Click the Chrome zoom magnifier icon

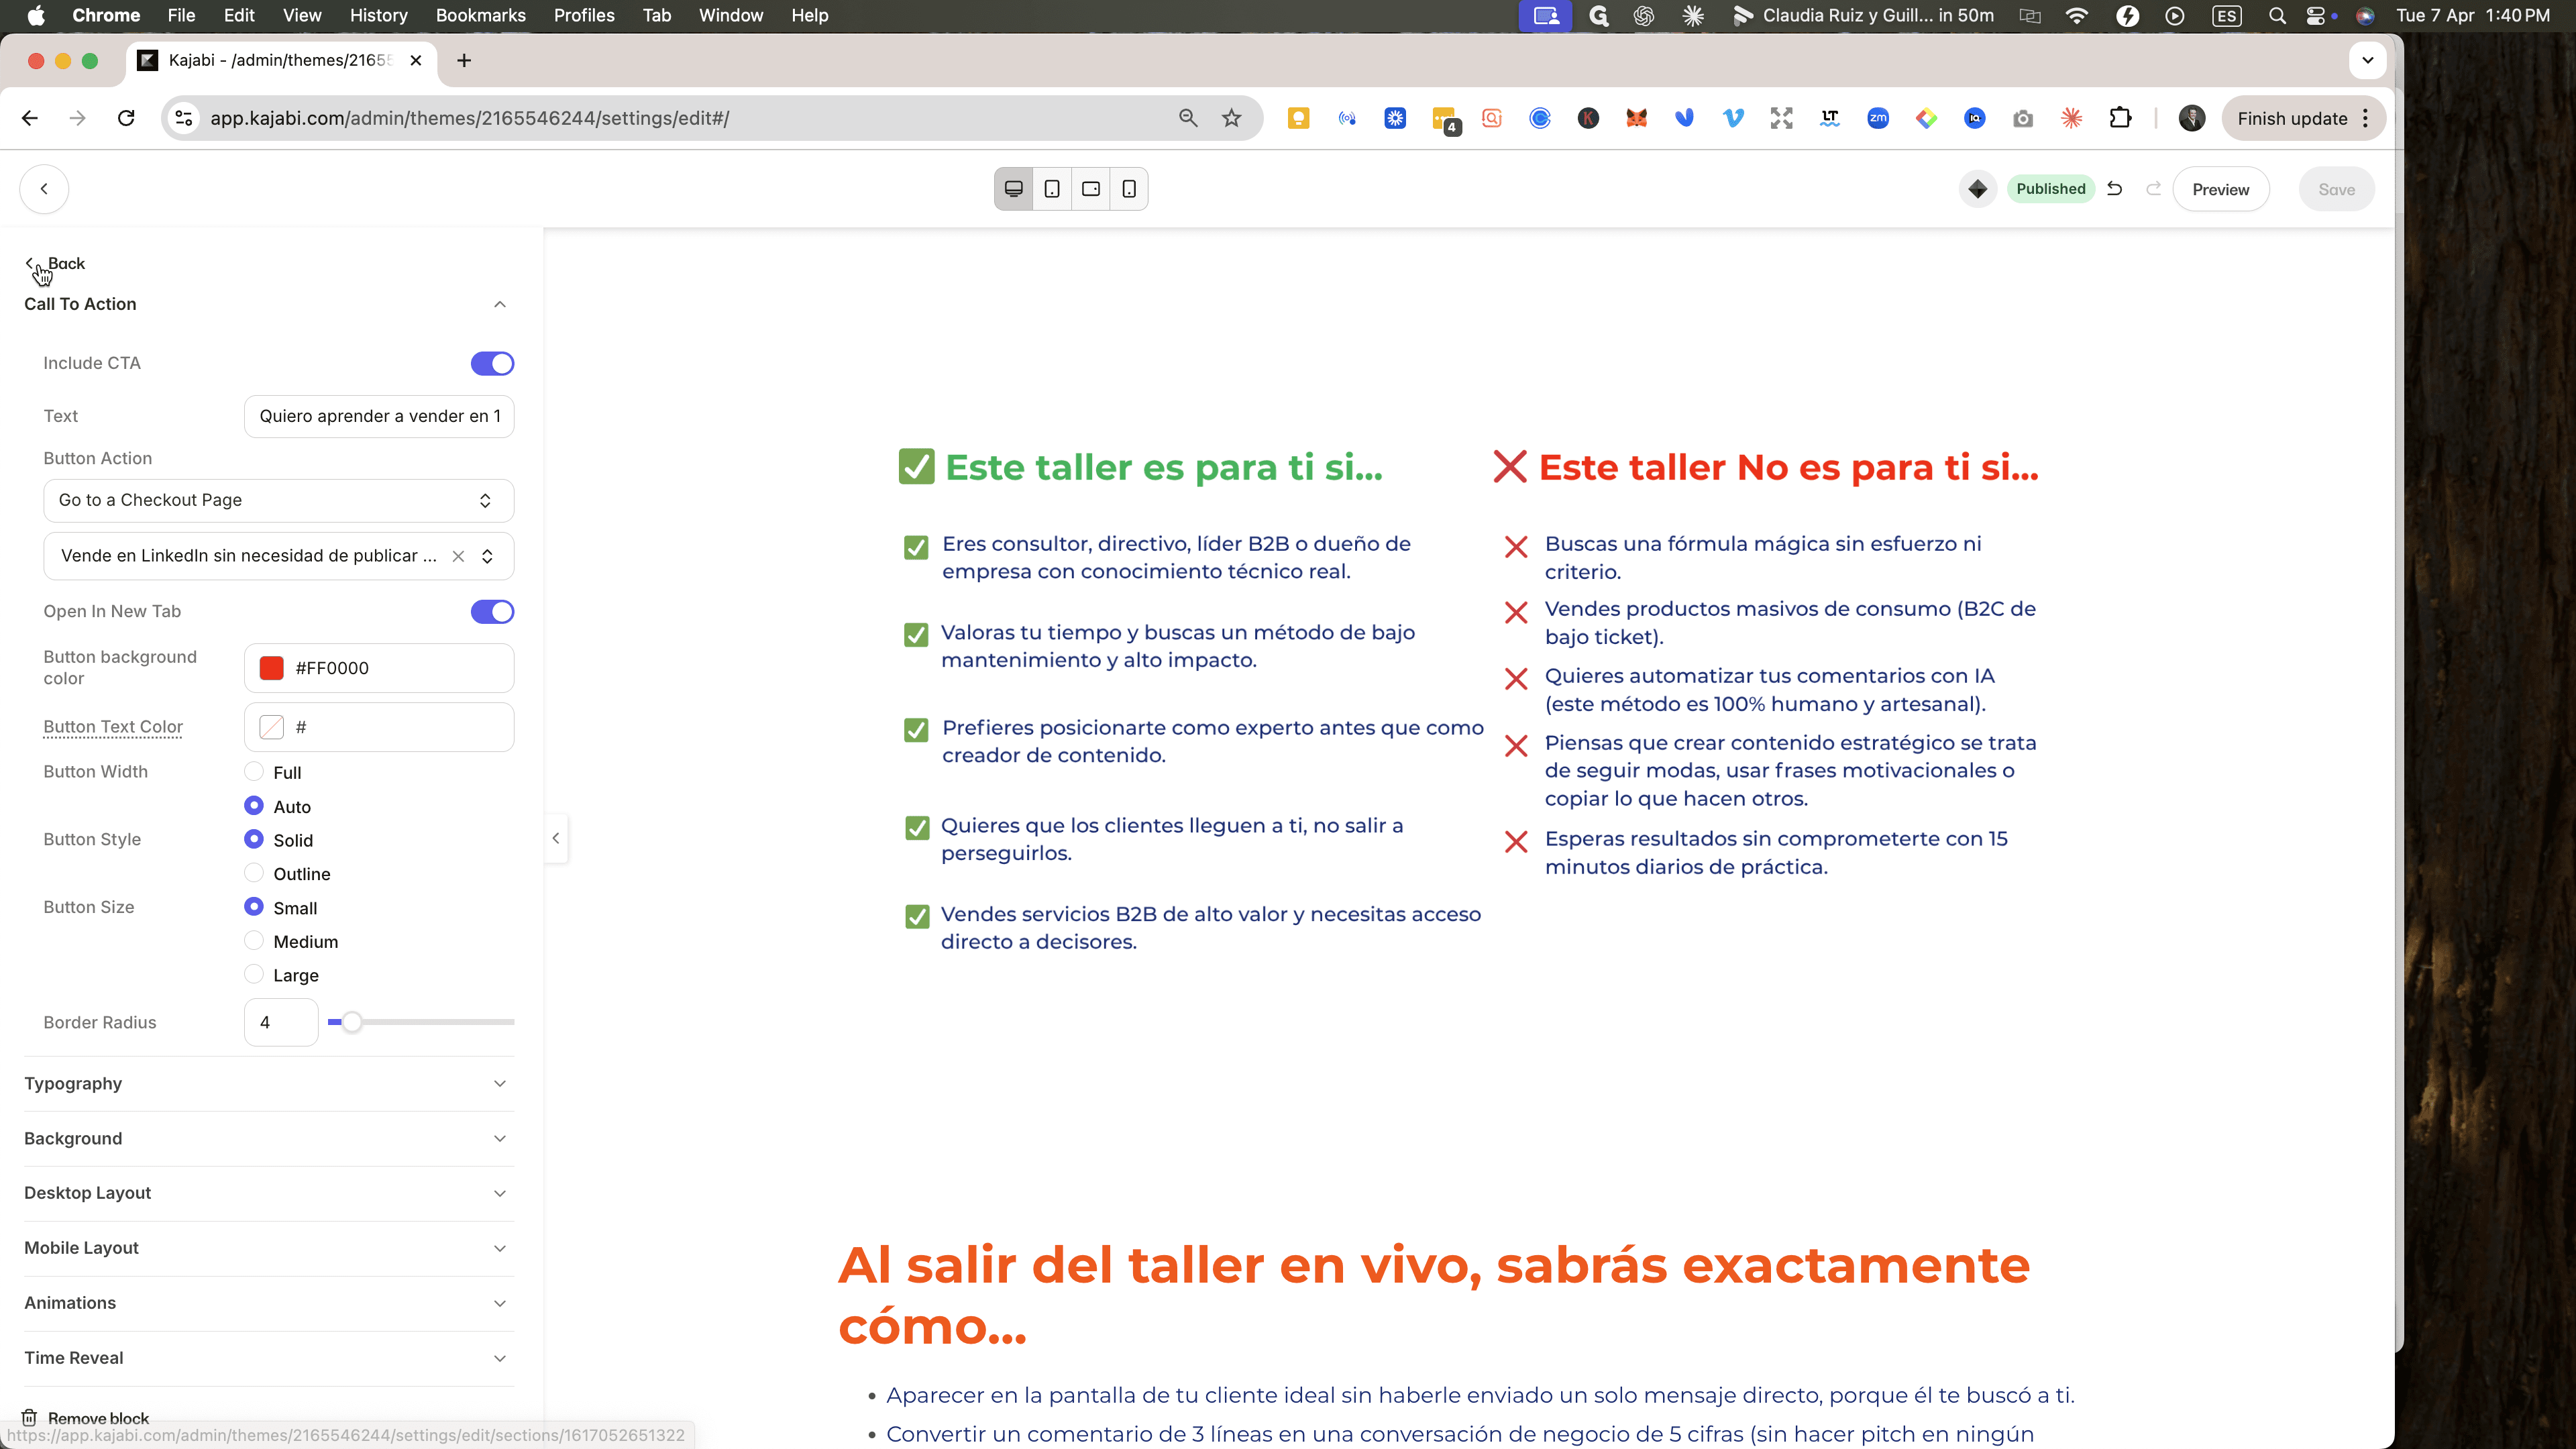pos(1187,118)
